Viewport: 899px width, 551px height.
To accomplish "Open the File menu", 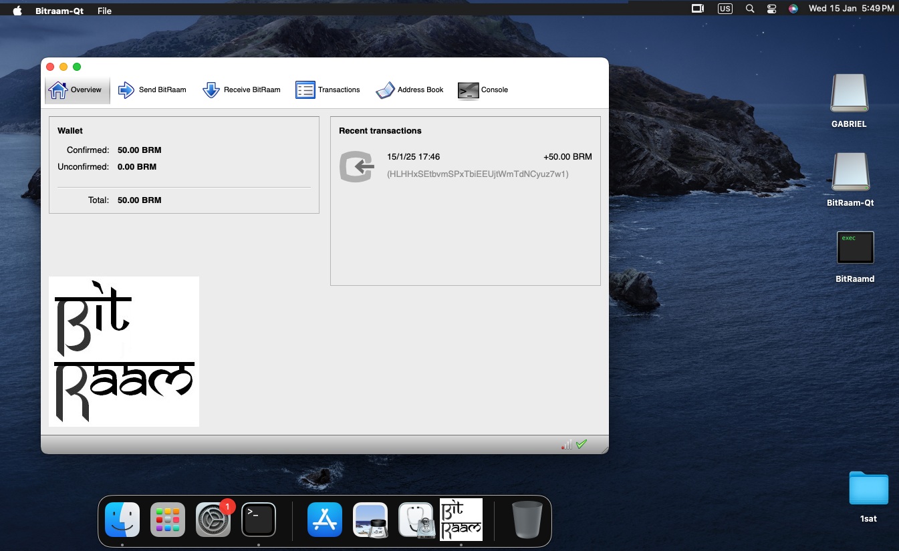I will pyautogui.click(x=104, y=11).
